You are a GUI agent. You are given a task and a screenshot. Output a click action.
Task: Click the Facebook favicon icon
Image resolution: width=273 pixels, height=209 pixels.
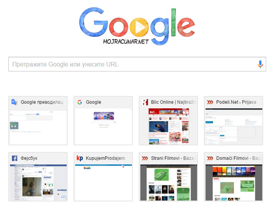(15, 158)
